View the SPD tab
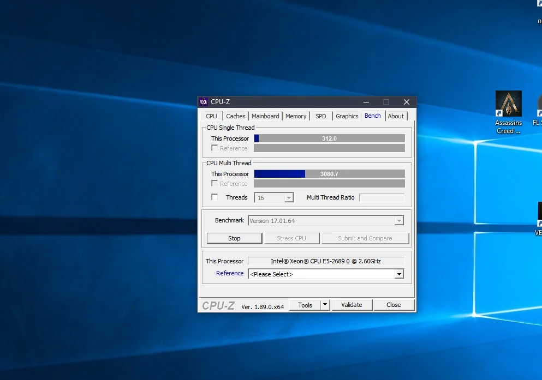Viewport: 542px width, 380px height. pos(321,116)
